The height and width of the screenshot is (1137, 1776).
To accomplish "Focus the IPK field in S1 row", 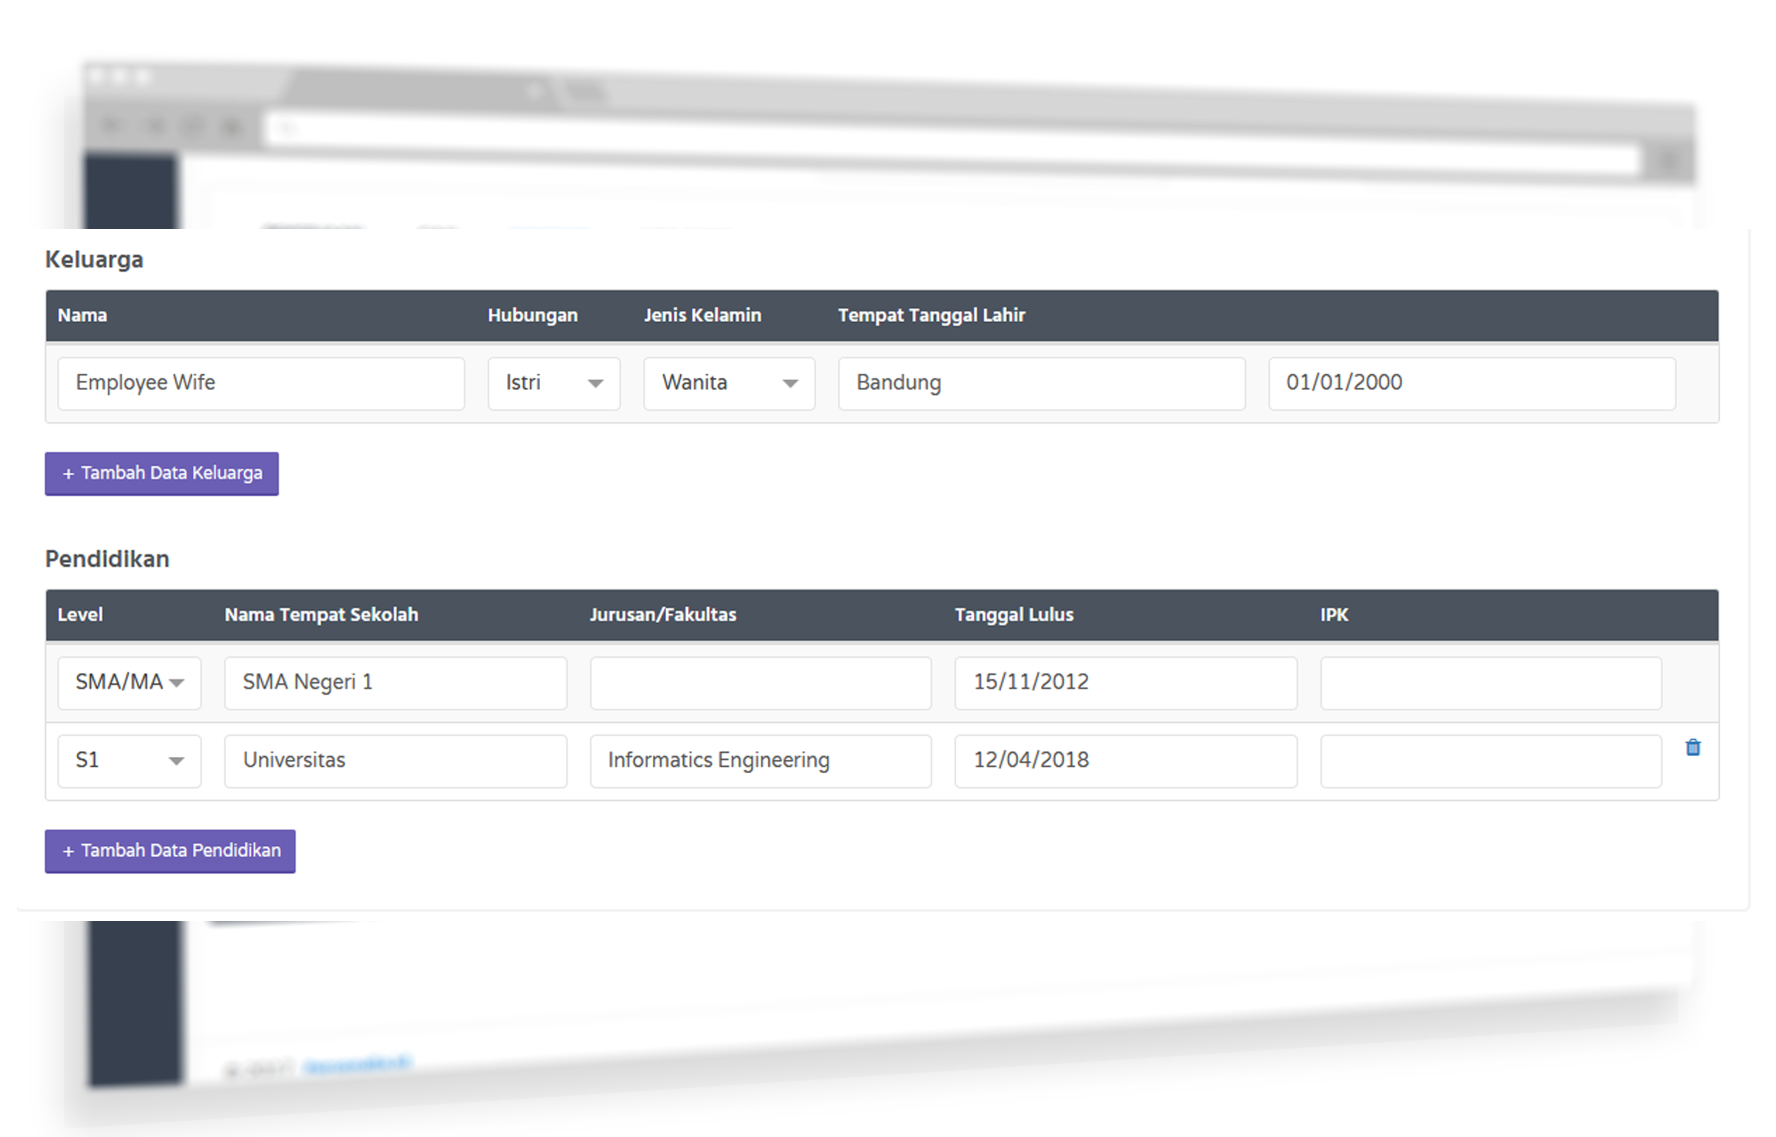I will point(1490,760).
